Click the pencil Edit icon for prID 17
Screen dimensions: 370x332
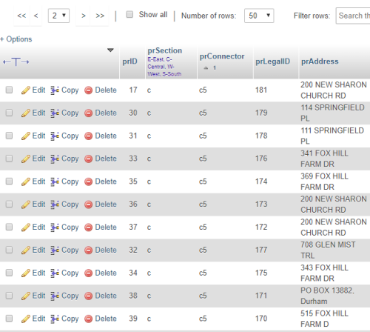click(x=26, y=90)
